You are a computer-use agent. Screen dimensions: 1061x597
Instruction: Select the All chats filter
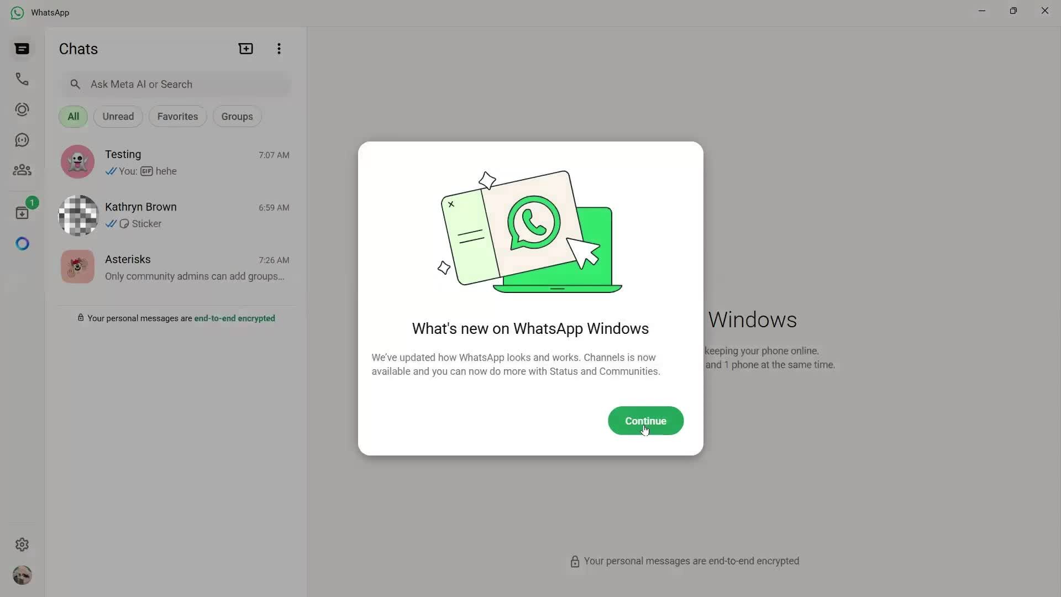point(73,117)
